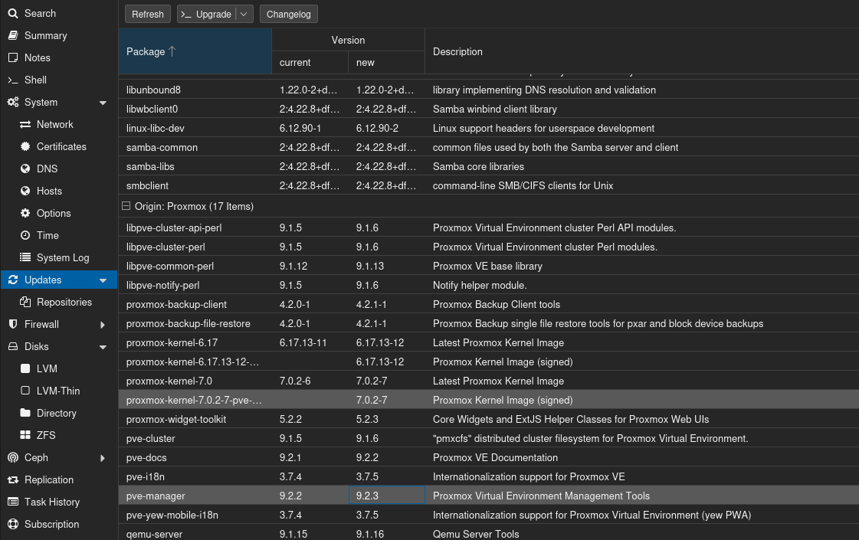Click the new version column header
859x540 pixels.
point(387,63)
